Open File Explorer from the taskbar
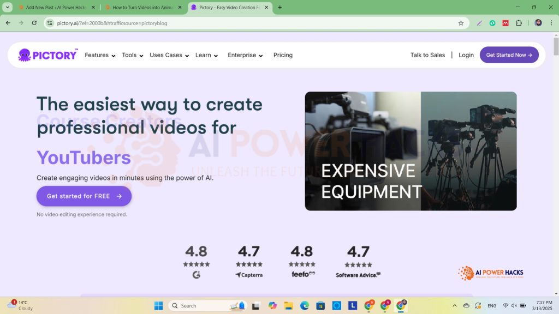Image resolution: width=559 pixels, height=314 pixels. 288,306
